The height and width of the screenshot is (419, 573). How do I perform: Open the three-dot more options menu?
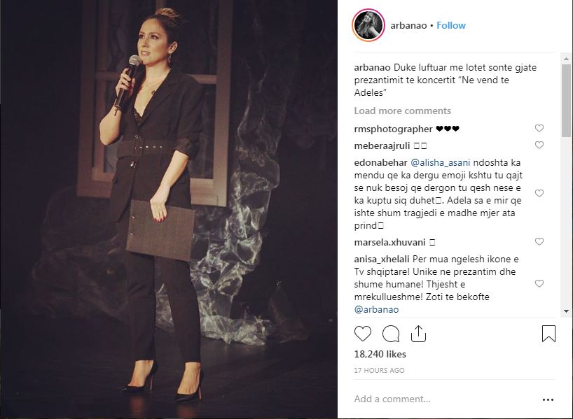pos(548,399)
